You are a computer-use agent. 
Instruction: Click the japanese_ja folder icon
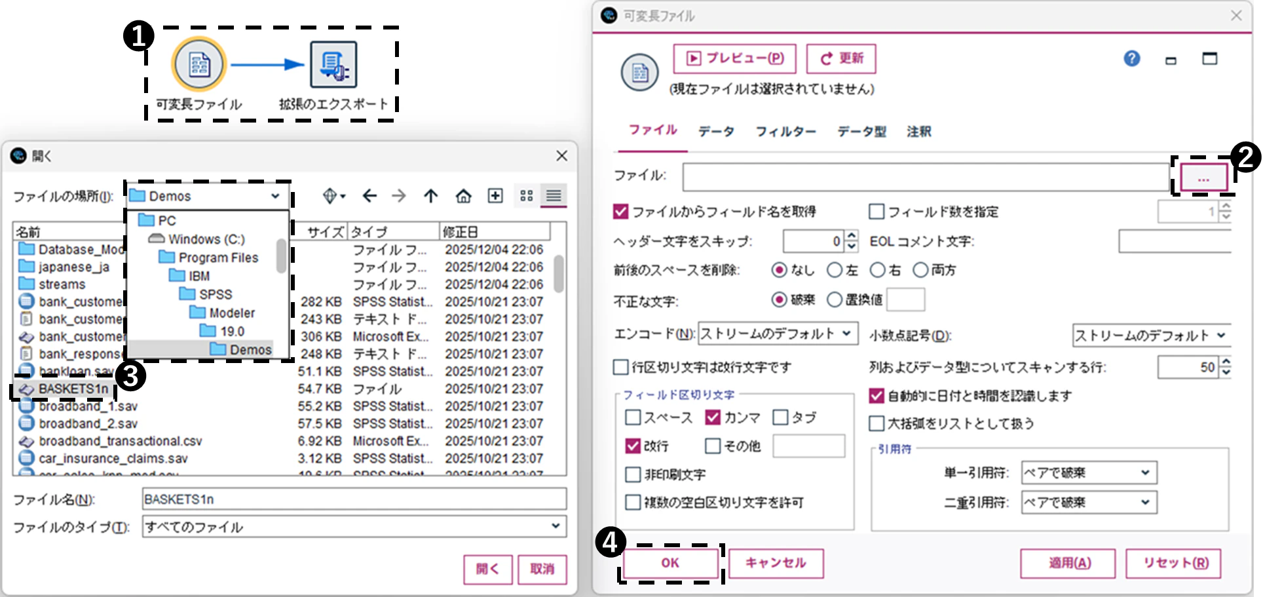(26, 267)
